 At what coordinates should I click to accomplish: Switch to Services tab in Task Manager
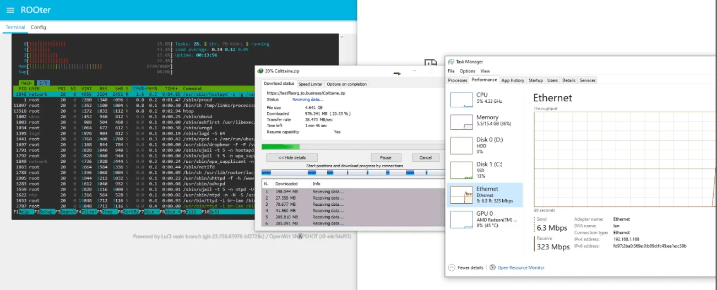(x=588, y=80)
